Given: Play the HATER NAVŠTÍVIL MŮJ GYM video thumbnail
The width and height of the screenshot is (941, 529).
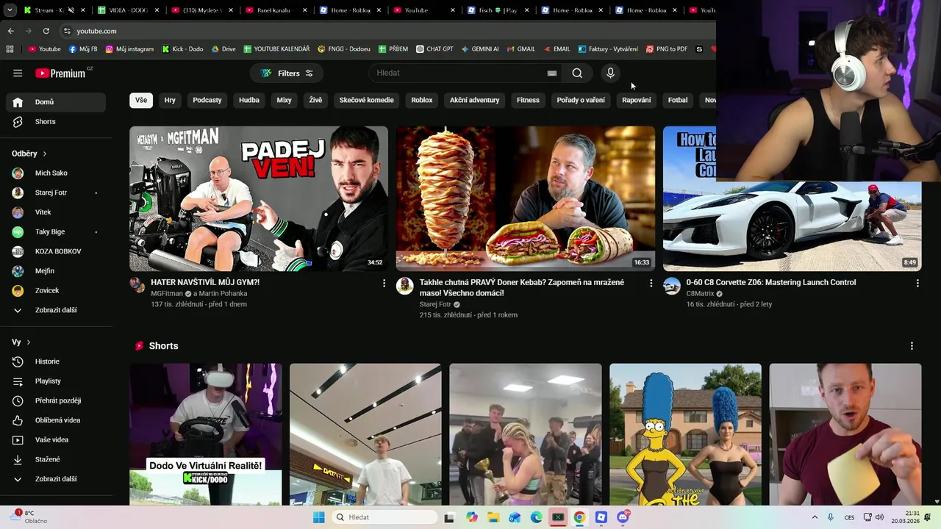Looking at the screenshot, I should point(259,198).
